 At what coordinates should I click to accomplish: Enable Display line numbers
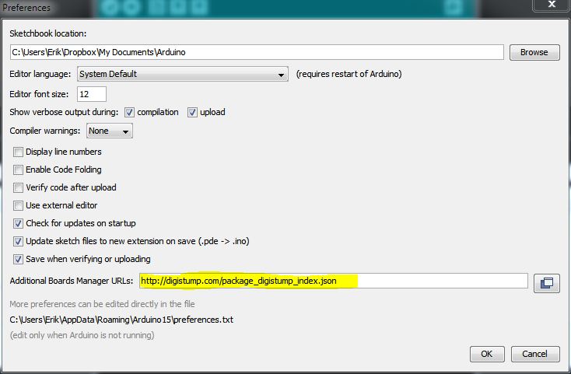tap(18, 152)
